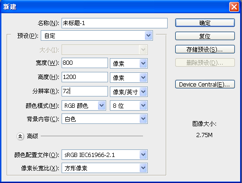Close the 新建 dialog window
Viewport: 242px width, 183px height.
click(234, 7)
